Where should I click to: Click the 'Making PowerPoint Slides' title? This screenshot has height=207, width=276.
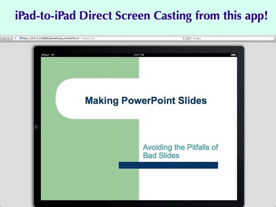[146, 101]
